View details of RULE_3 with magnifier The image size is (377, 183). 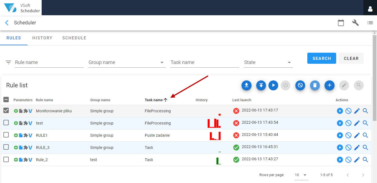(365, 148)
